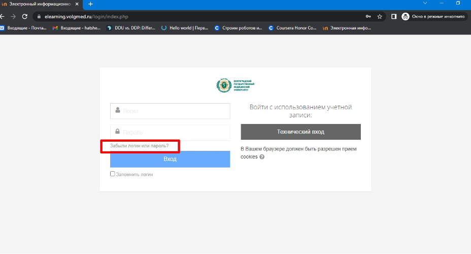Toggle the browser side panel icon

(394, 16)
